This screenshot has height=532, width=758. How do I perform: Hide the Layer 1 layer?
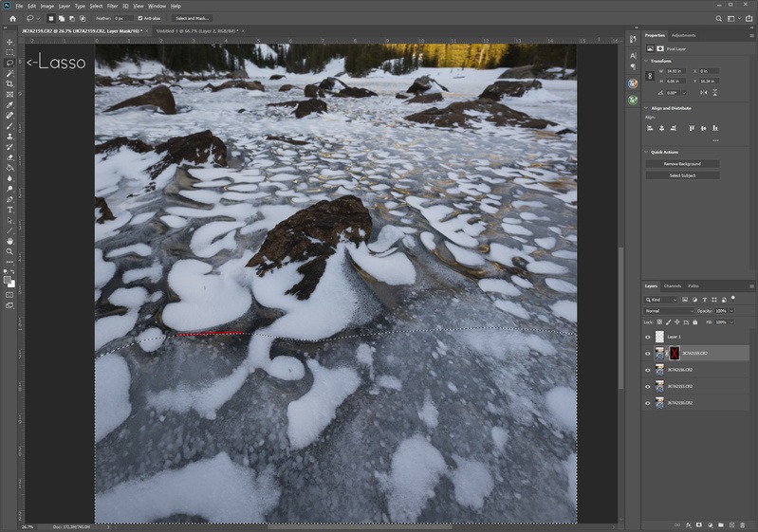click(x=648, y=337)
